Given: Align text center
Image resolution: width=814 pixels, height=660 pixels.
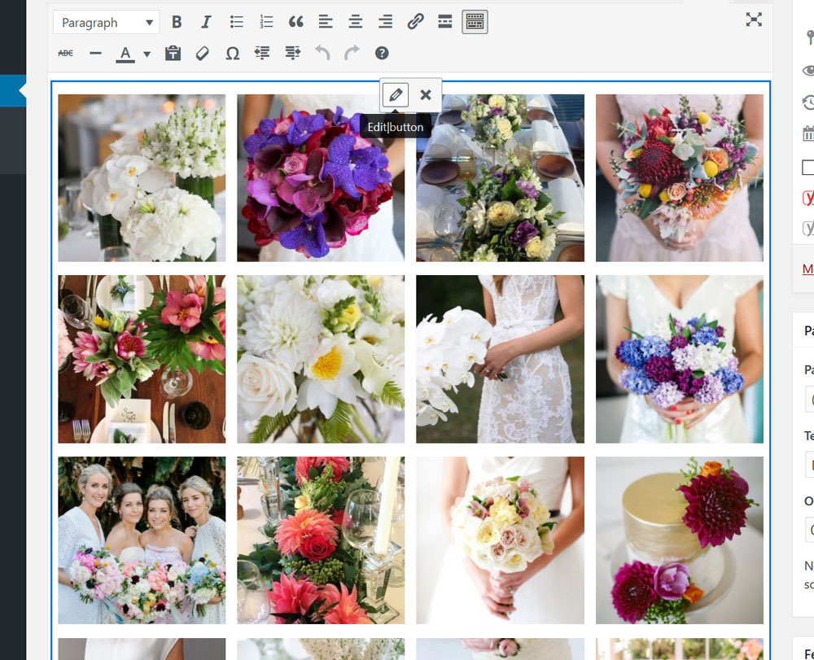Looking at the screenshot, I should [x=356, y=22].
